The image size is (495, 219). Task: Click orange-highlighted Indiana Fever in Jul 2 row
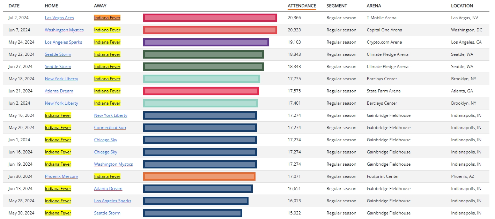(x=107, y=18)
